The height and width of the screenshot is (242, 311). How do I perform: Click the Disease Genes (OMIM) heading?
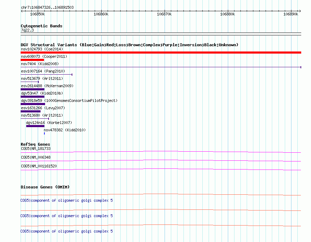(45, 187)
